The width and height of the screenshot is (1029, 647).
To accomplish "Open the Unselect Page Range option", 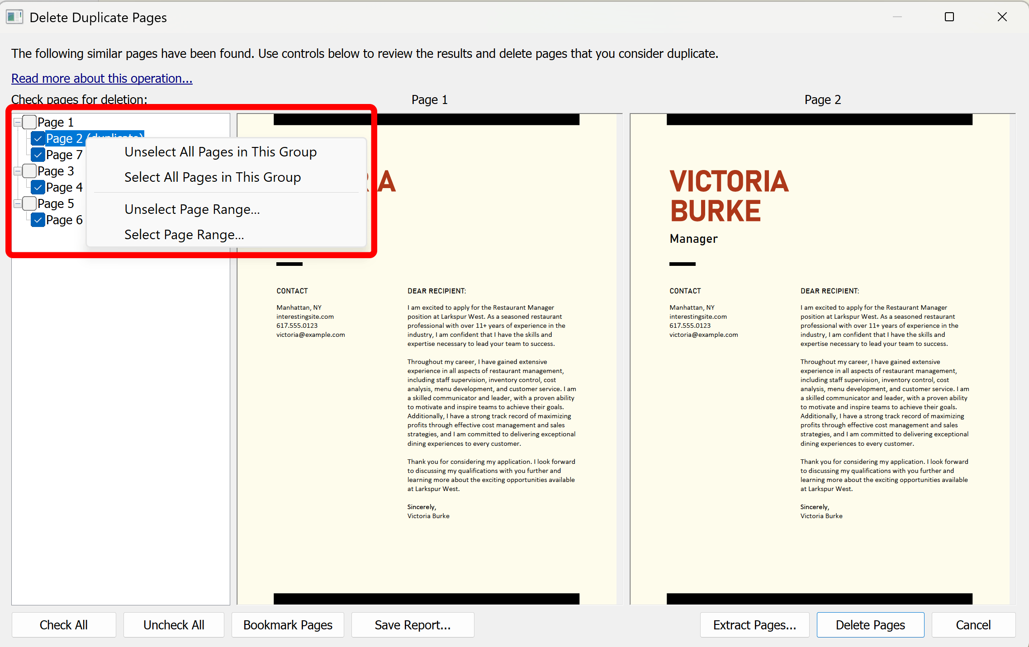I will pos(192,209).
